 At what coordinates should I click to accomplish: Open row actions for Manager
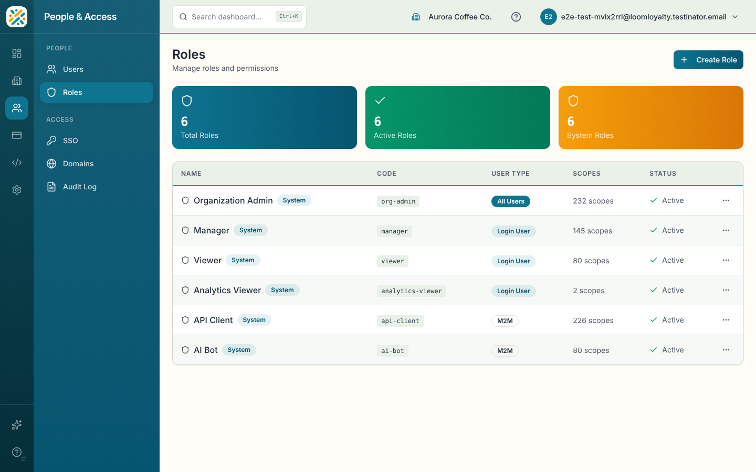[x=726, y=230]
